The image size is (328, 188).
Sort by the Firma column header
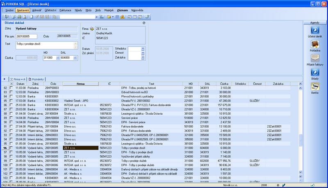pos(80,84)
